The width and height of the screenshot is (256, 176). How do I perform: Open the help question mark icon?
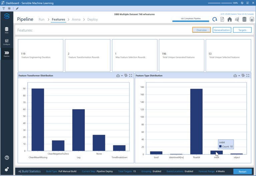click(7, 158)
